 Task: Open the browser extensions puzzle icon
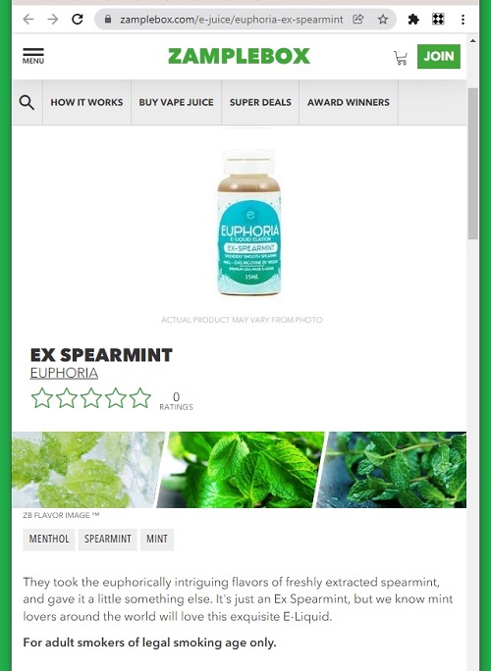413,20
